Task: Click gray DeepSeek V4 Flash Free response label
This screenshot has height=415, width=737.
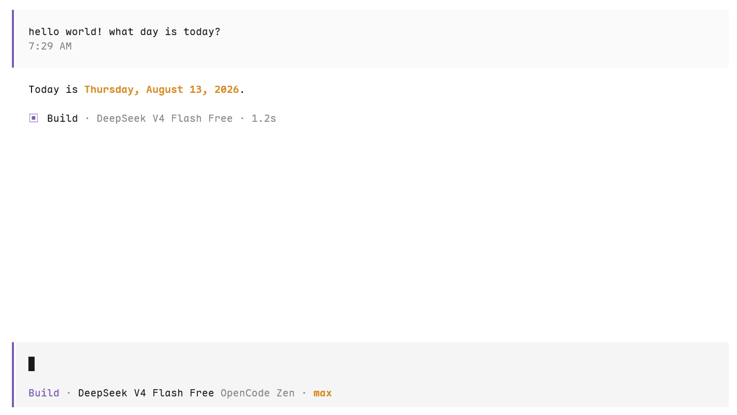Action: (x=165, y=118)
